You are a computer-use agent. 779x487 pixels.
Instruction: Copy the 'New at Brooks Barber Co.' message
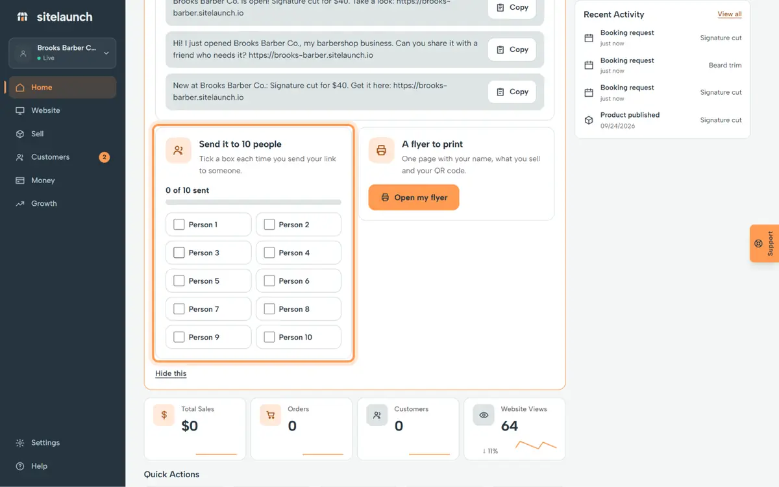pyautogui.click(x=512, y=92)
